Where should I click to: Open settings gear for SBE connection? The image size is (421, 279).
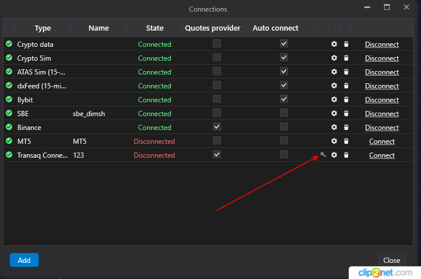[x=334, y=113]
